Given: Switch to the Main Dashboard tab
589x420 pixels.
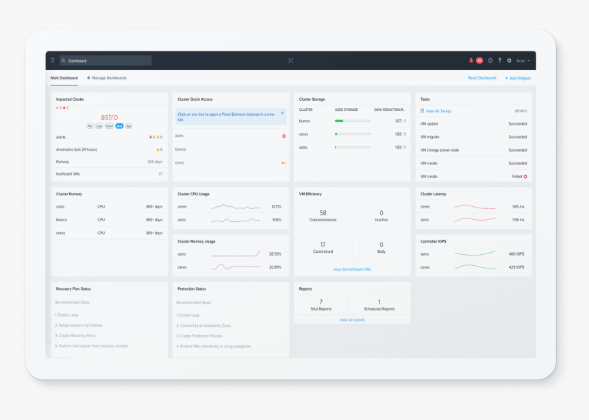Looking at the screenshot, I should [64, 77].
